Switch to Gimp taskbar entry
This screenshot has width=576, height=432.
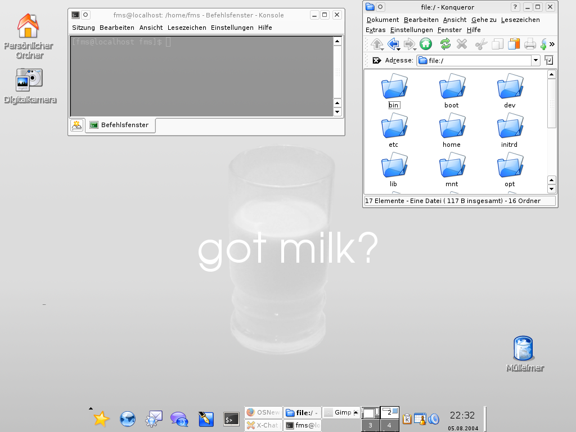click(x=338, y=412)
